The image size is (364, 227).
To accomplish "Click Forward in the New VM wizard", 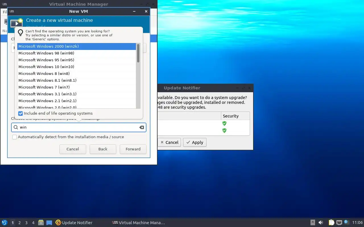I will (x=133, y=149).
